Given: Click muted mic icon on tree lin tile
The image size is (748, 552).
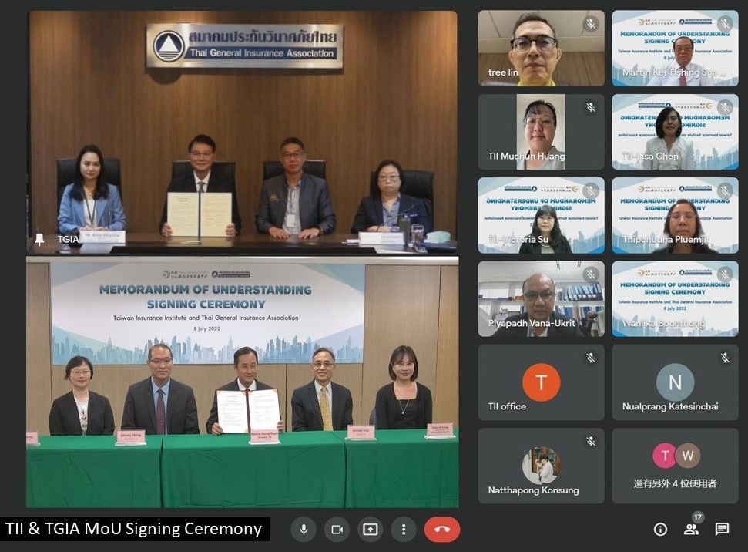Looking at the screenshot, I should coord(591,24).
